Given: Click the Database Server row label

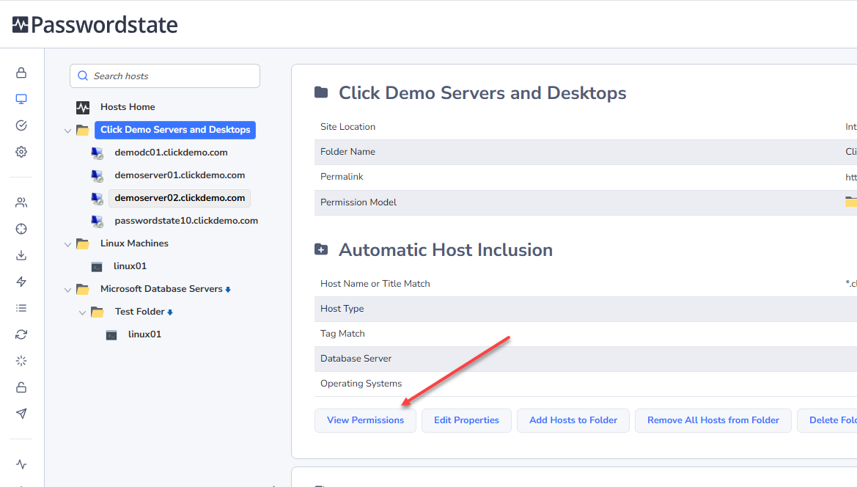Looking at the screenshot, I should click(x=356, y=359).
